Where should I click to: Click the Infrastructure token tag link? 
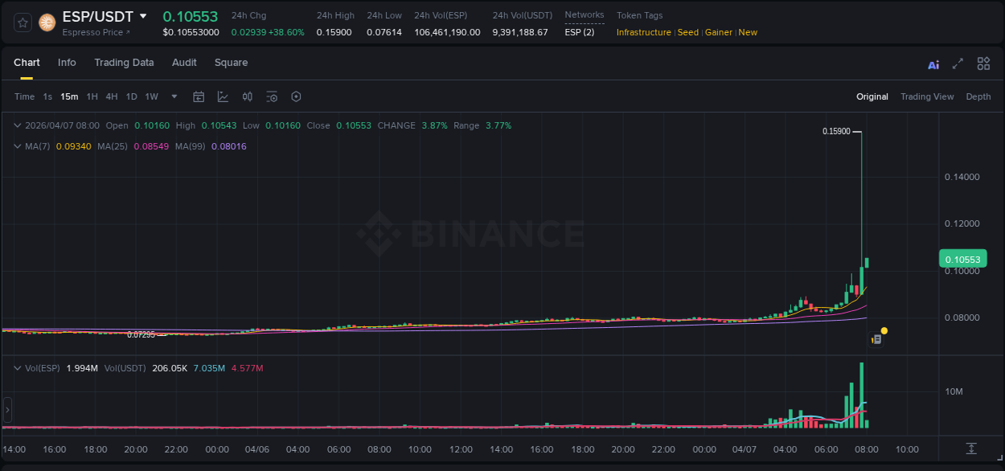644,32
